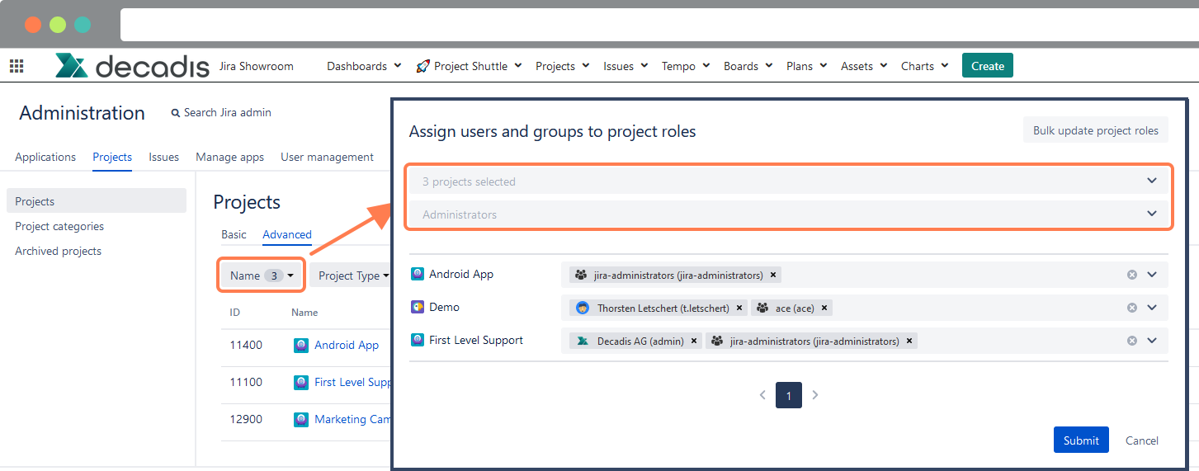Screen dimensions: 1199x471
Task: Remove jira-administrators tag from Android App
Action: (773, 276)
